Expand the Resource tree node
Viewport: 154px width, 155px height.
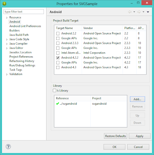7,18
